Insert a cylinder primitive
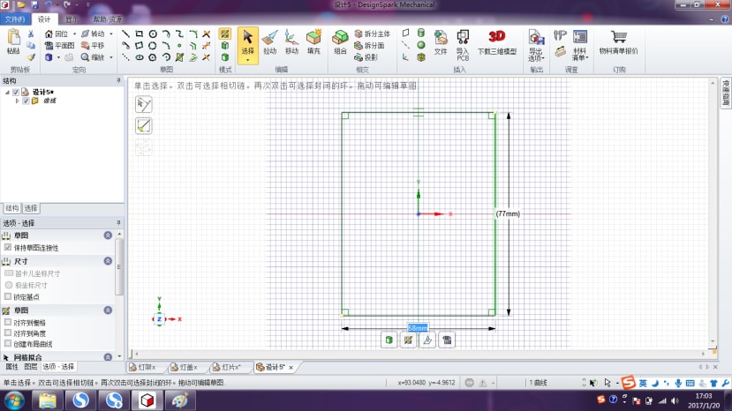The image size is (732, 411). pyautogui.click(x=421, y=34)
